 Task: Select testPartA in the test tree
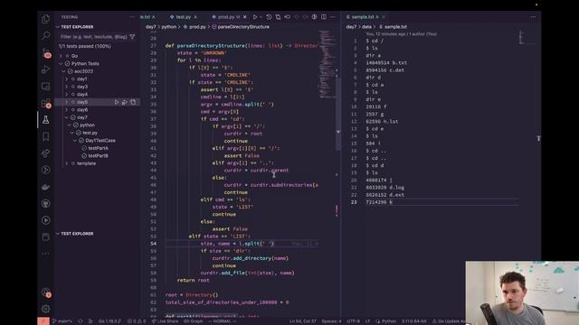pyautogui.click(x=99, y=148)
